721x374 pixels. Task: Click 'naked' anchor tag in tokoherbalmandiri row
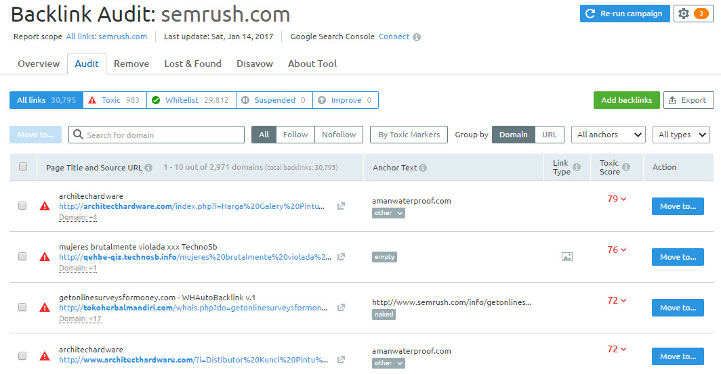pyautogui.click(x=384, y=314)
